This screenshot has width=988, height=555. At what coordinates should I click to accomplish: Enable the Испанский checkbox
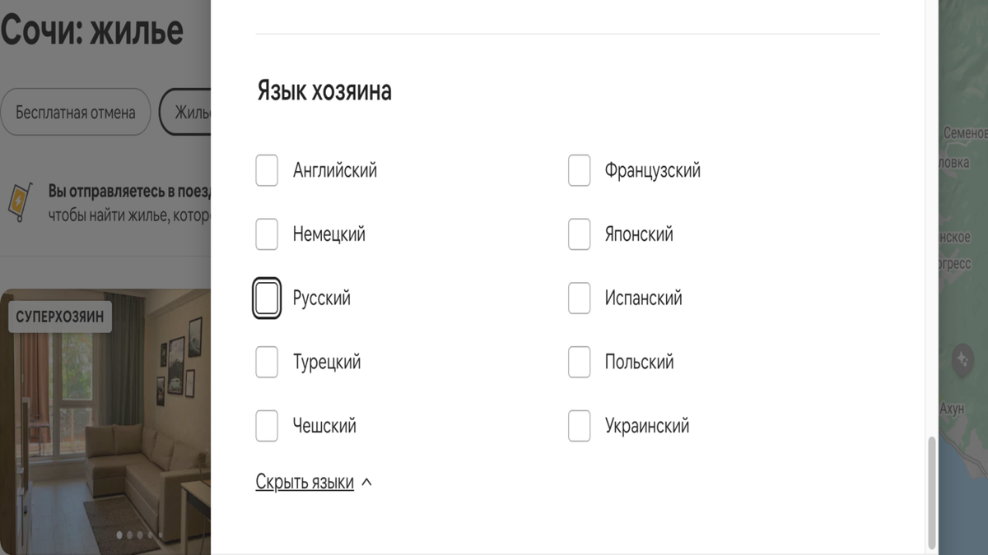click(x=580, y=298)
